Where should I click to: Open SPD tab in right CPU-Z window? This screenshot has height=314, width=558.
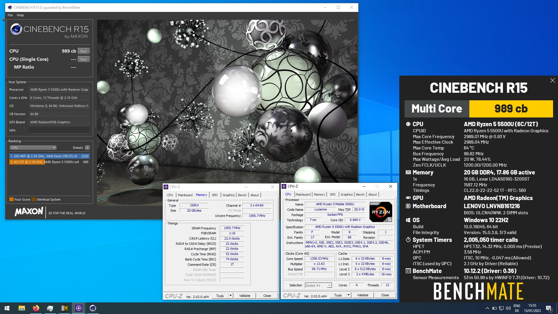click(332, 195)
